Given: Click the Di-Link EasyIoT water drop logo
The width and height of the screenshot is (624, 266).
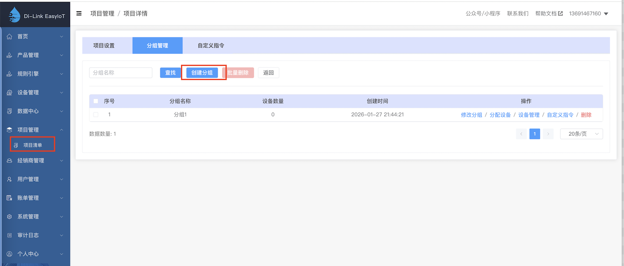Looking at the screenshot, I should [15, 14].
